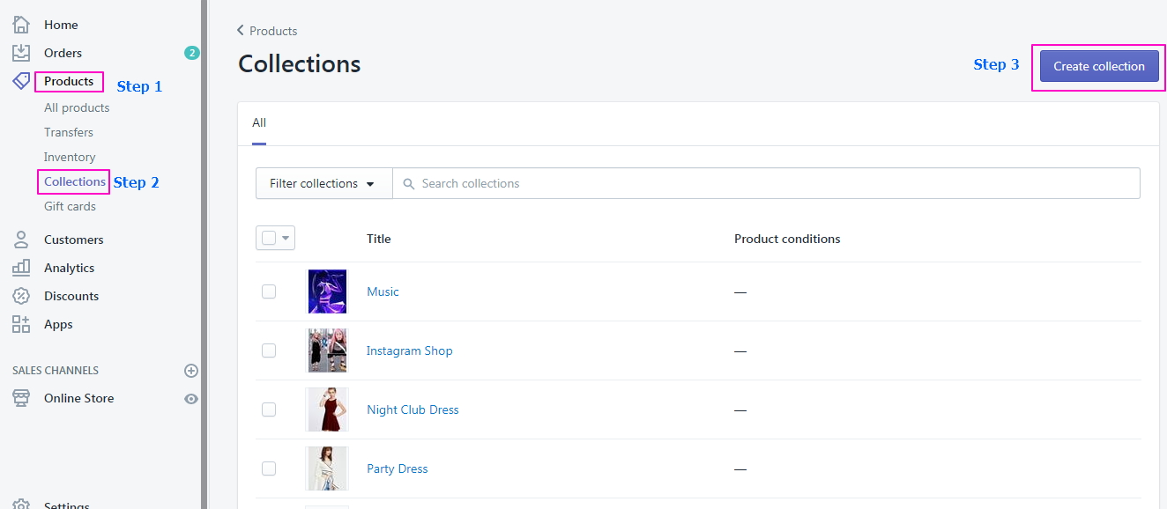Check the Music collection checkbox
This screenshot has height=509, width=1167.
(269, 291)
